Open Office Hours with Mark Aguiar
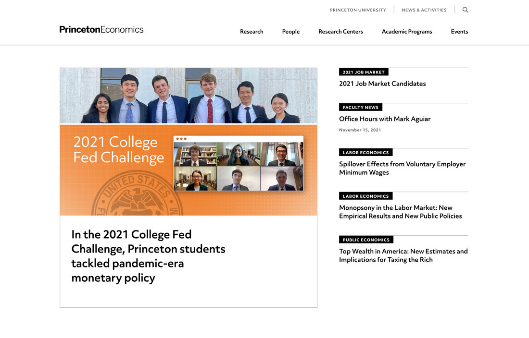Screen dimensions: 529x338 (x=385, y=119)
